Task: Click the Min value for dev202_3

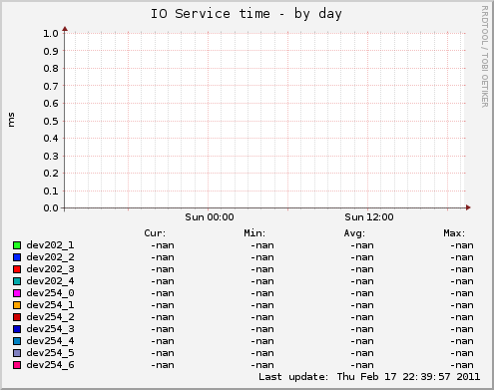Action: click(x=262, y=269)
